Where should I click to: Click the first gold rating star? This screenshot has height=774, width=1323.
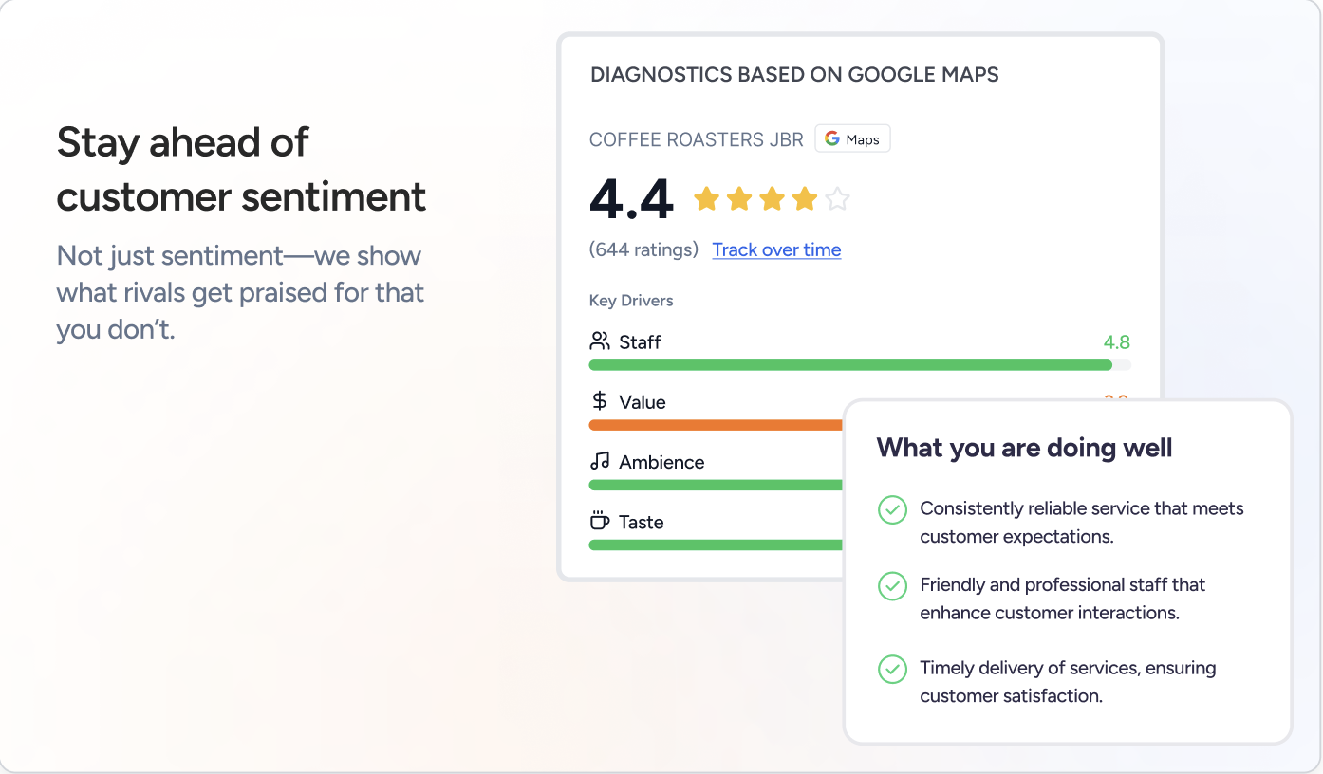point(706,199)
